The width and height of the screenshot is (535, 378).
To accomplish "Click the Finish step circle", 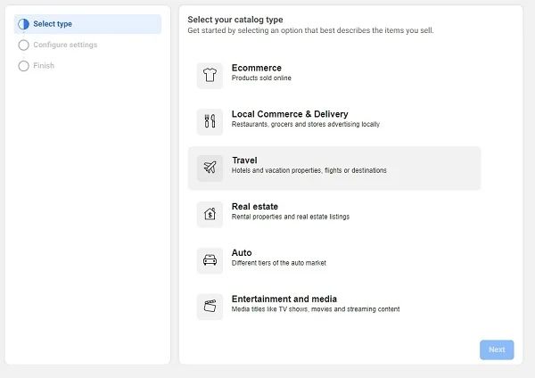I will tap(23, 66).
